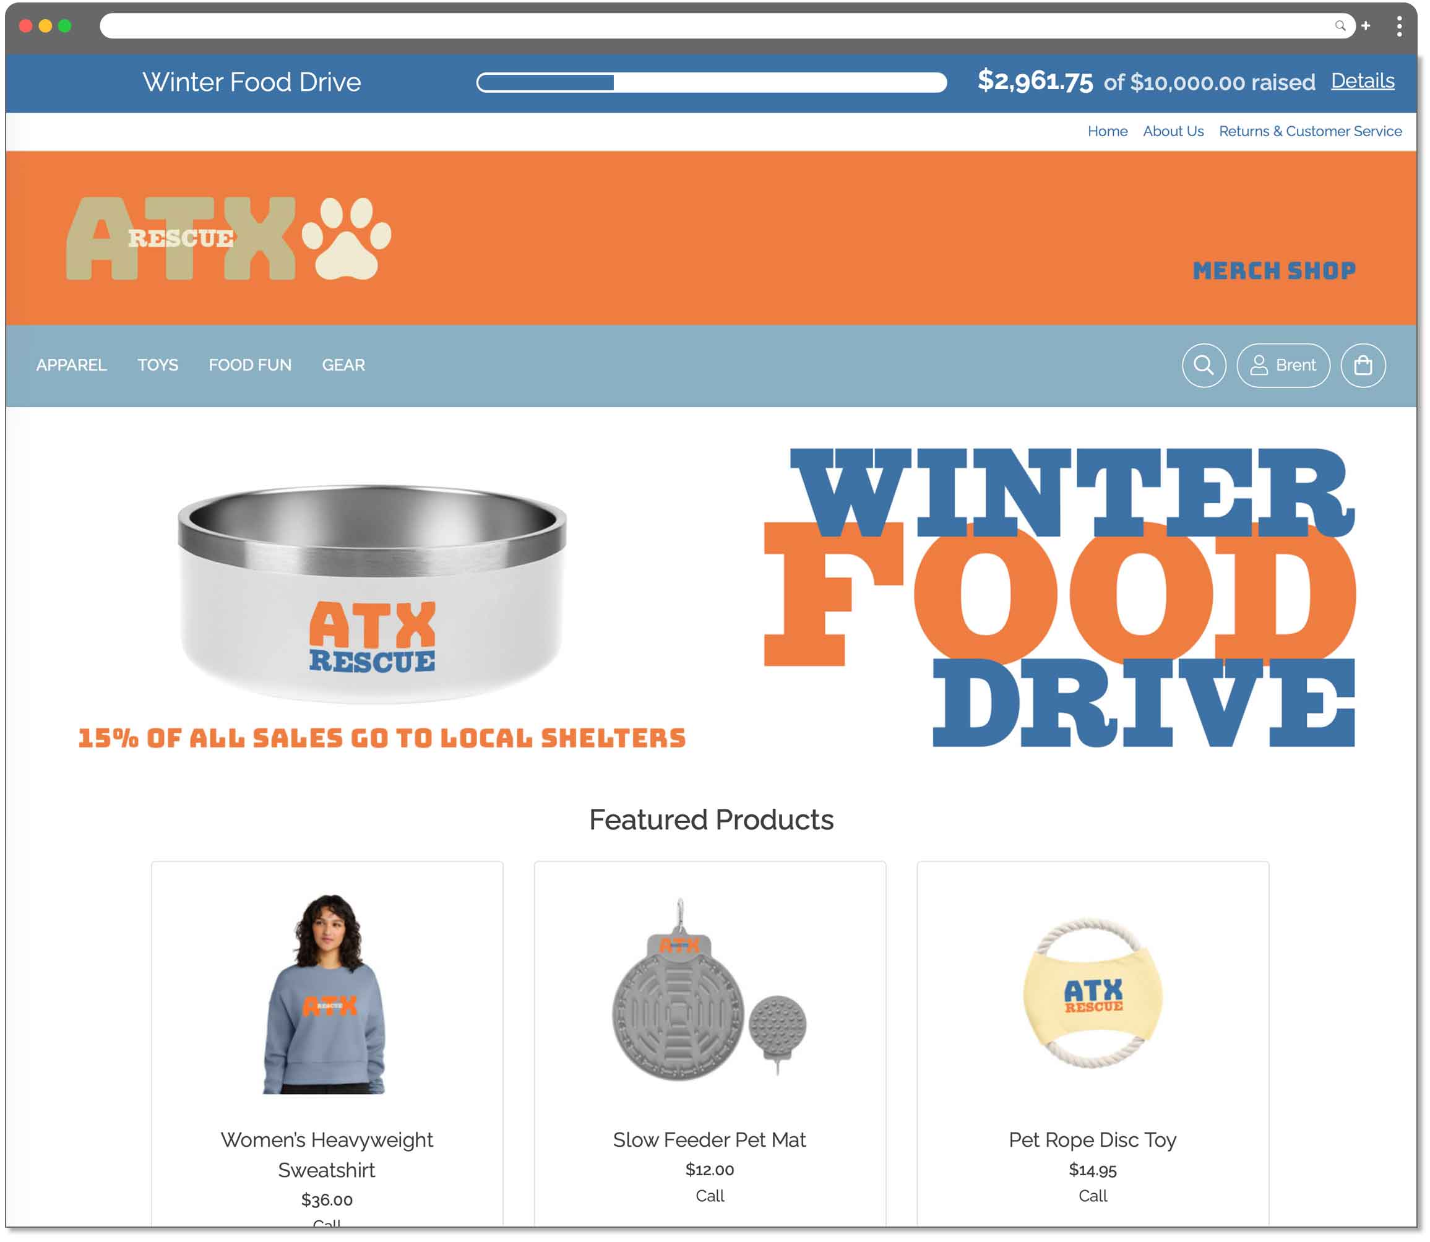Click the ATX Rescue paw logo
The image size is (1430, 1242).
(228, 238)
